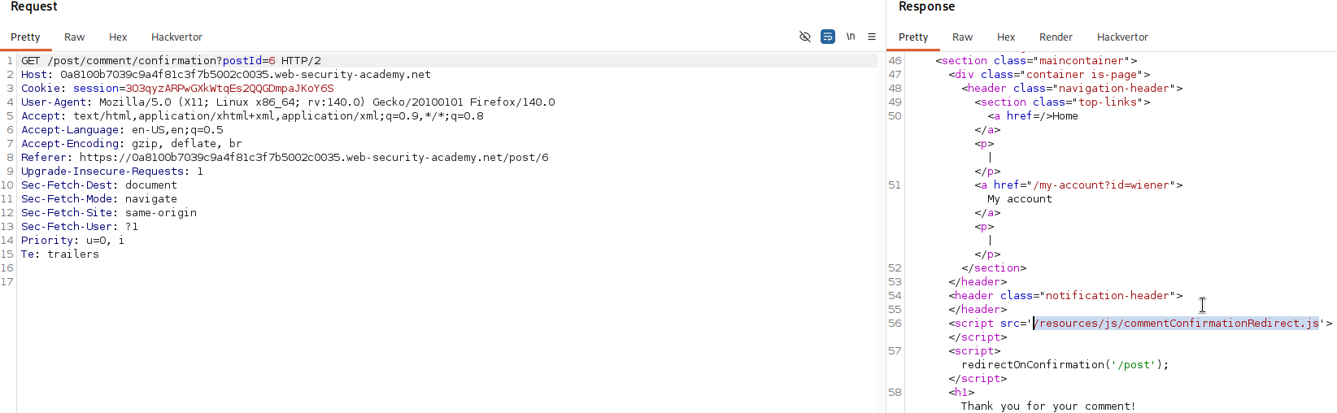This screenshot has width=1337, height=413.
Task: Toggle the hidden-characters eye icon in Request
Action: (x=805, y=37)
